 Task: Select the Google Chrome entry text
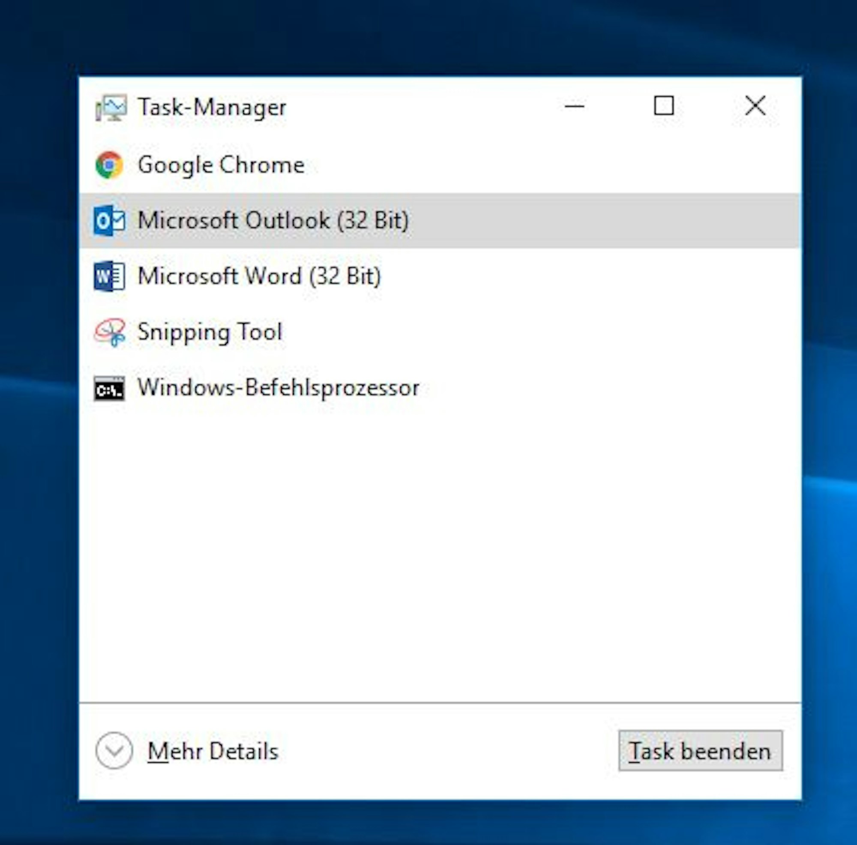click(x=221, y=165)
